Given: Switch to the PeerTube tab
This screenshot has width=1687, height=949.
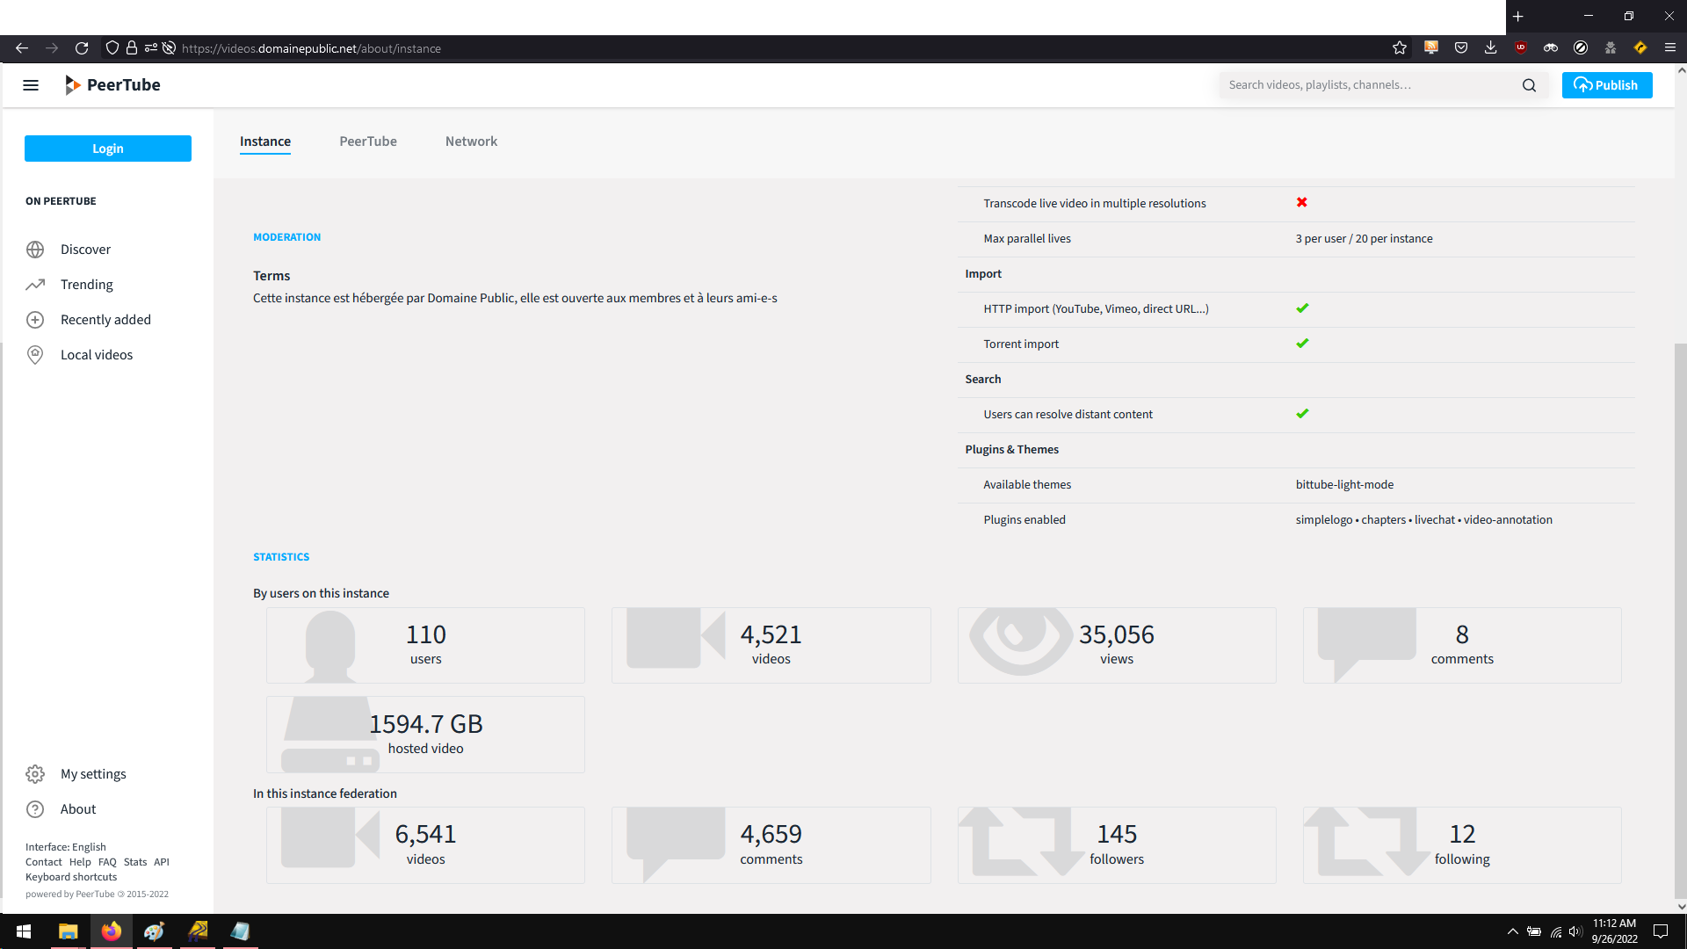Looking at the screenshot, I should (x=367, y=141).
